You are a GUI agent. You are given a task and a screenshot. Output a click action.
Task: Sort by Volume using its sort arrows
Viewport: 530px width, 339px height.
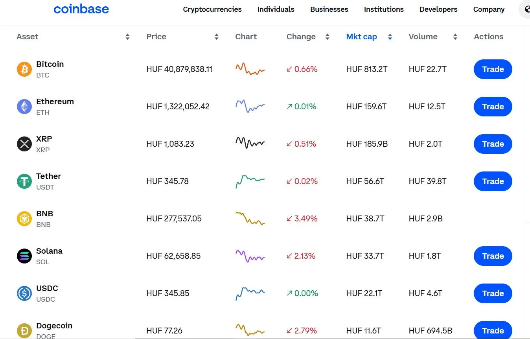coord(455,37)
